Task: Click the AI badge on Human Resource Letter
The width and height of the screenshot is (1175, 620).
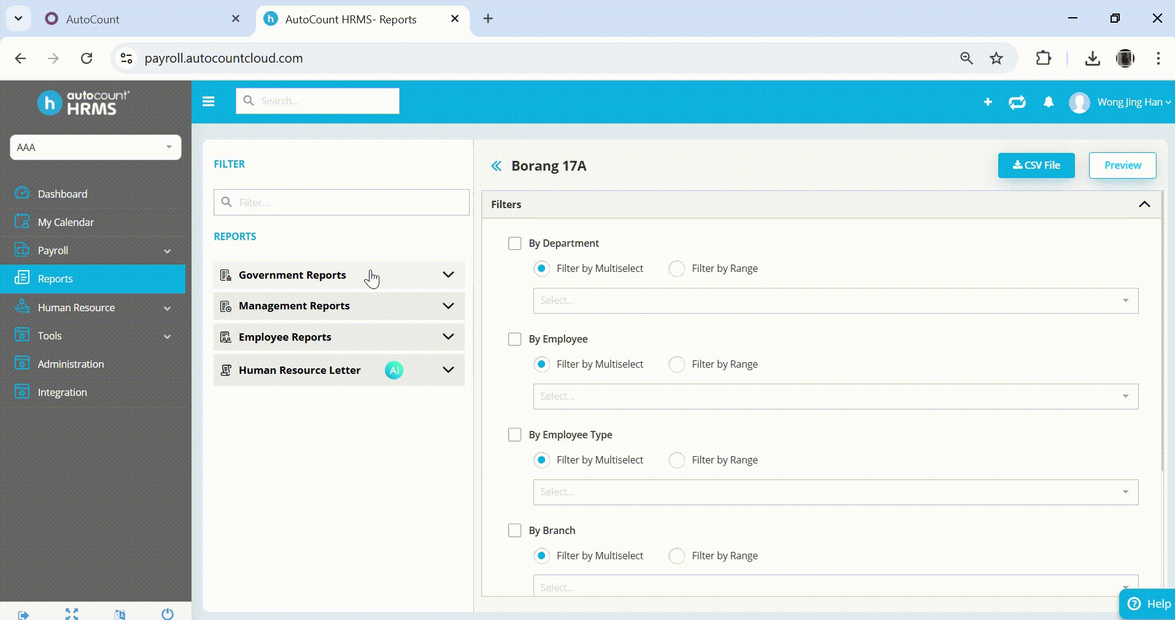Action: (394, 370)
